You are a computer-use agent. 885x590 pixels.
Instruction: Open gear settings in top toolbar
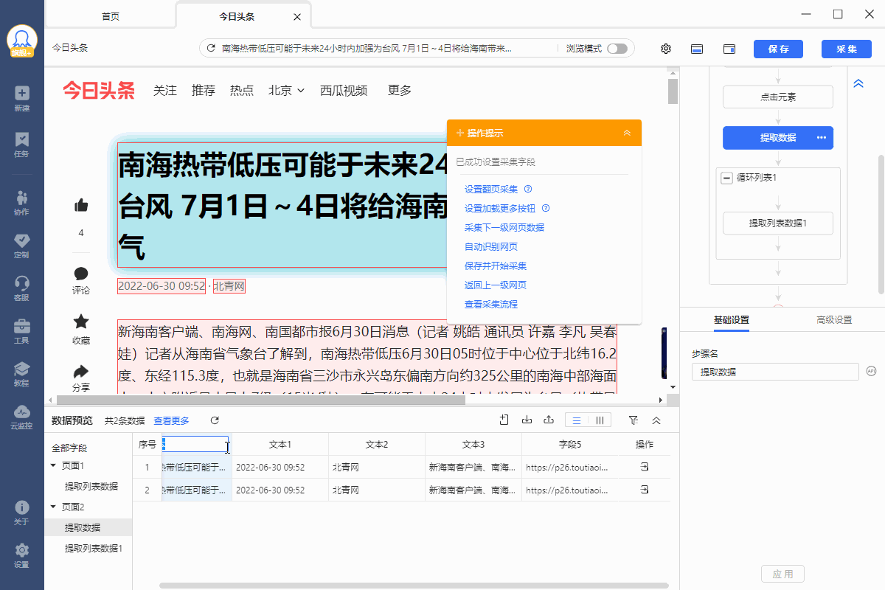[x=666, y=49]
